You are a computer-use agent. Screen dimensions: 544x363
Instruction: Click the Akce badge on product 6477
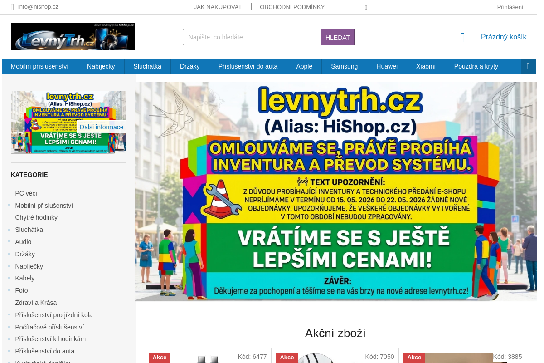(x=160, y=358)
